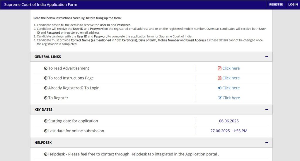The height and width of the screenshot is (161, 300).
Task: Select the start date 06.06.2025
Action: point(229,121)
